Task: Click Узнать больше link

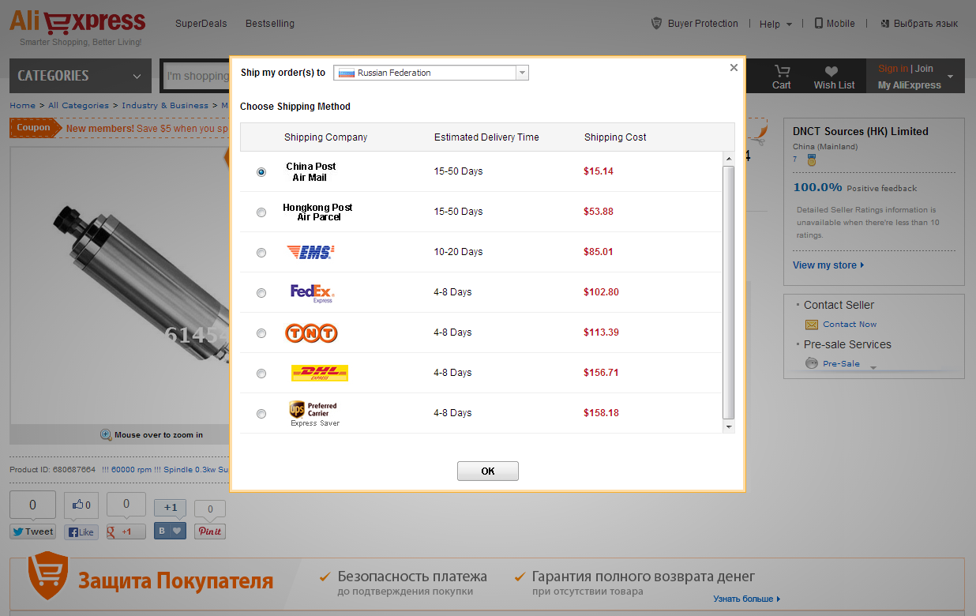Action: coord(746,599)
